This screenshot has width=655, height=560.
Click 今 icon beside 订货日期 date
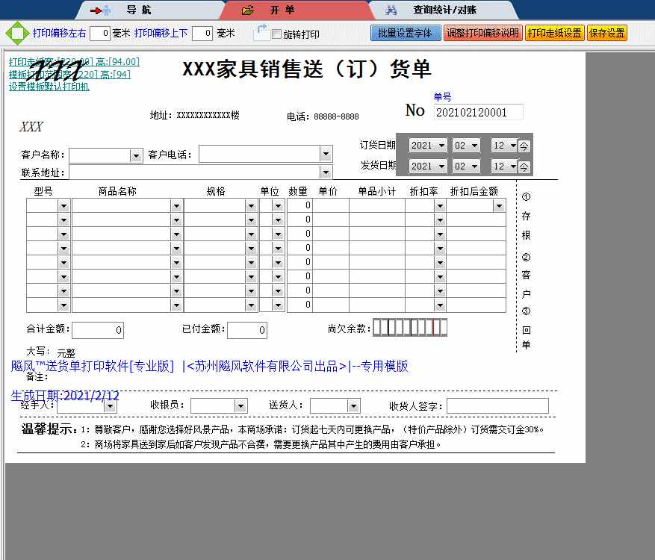pyautogui.click(x=524, y=145)
